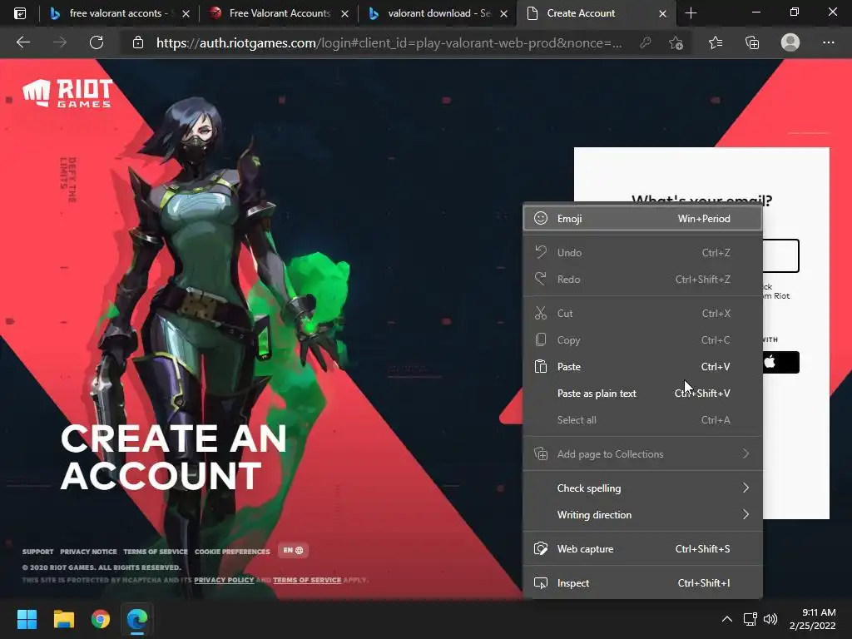Choose 'Select all' in context menu
This screenshot has height=639, width=852.
642,420
